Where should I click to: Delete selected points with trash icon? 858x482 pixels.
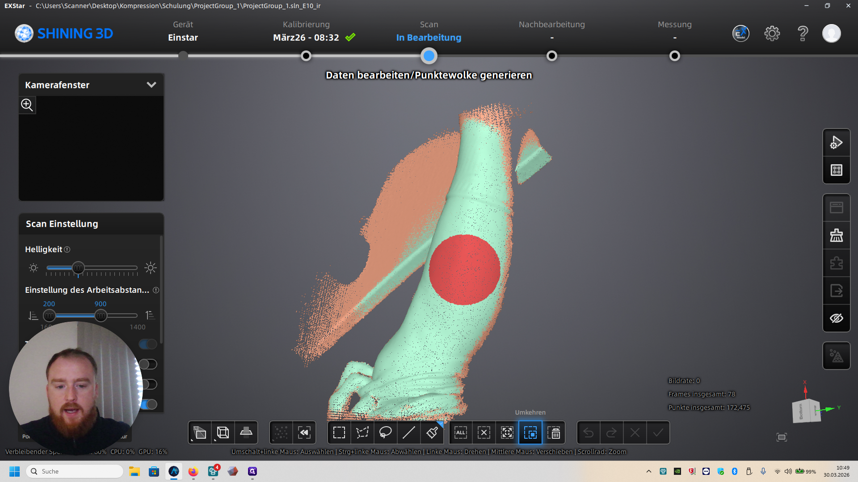click(x=554, y=432)
